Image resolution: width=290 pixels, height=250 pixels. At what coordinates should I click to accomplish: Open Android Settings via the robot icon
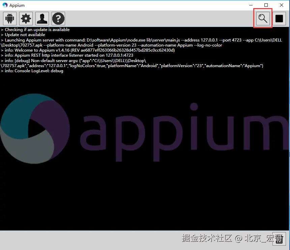tap(10, 19)
